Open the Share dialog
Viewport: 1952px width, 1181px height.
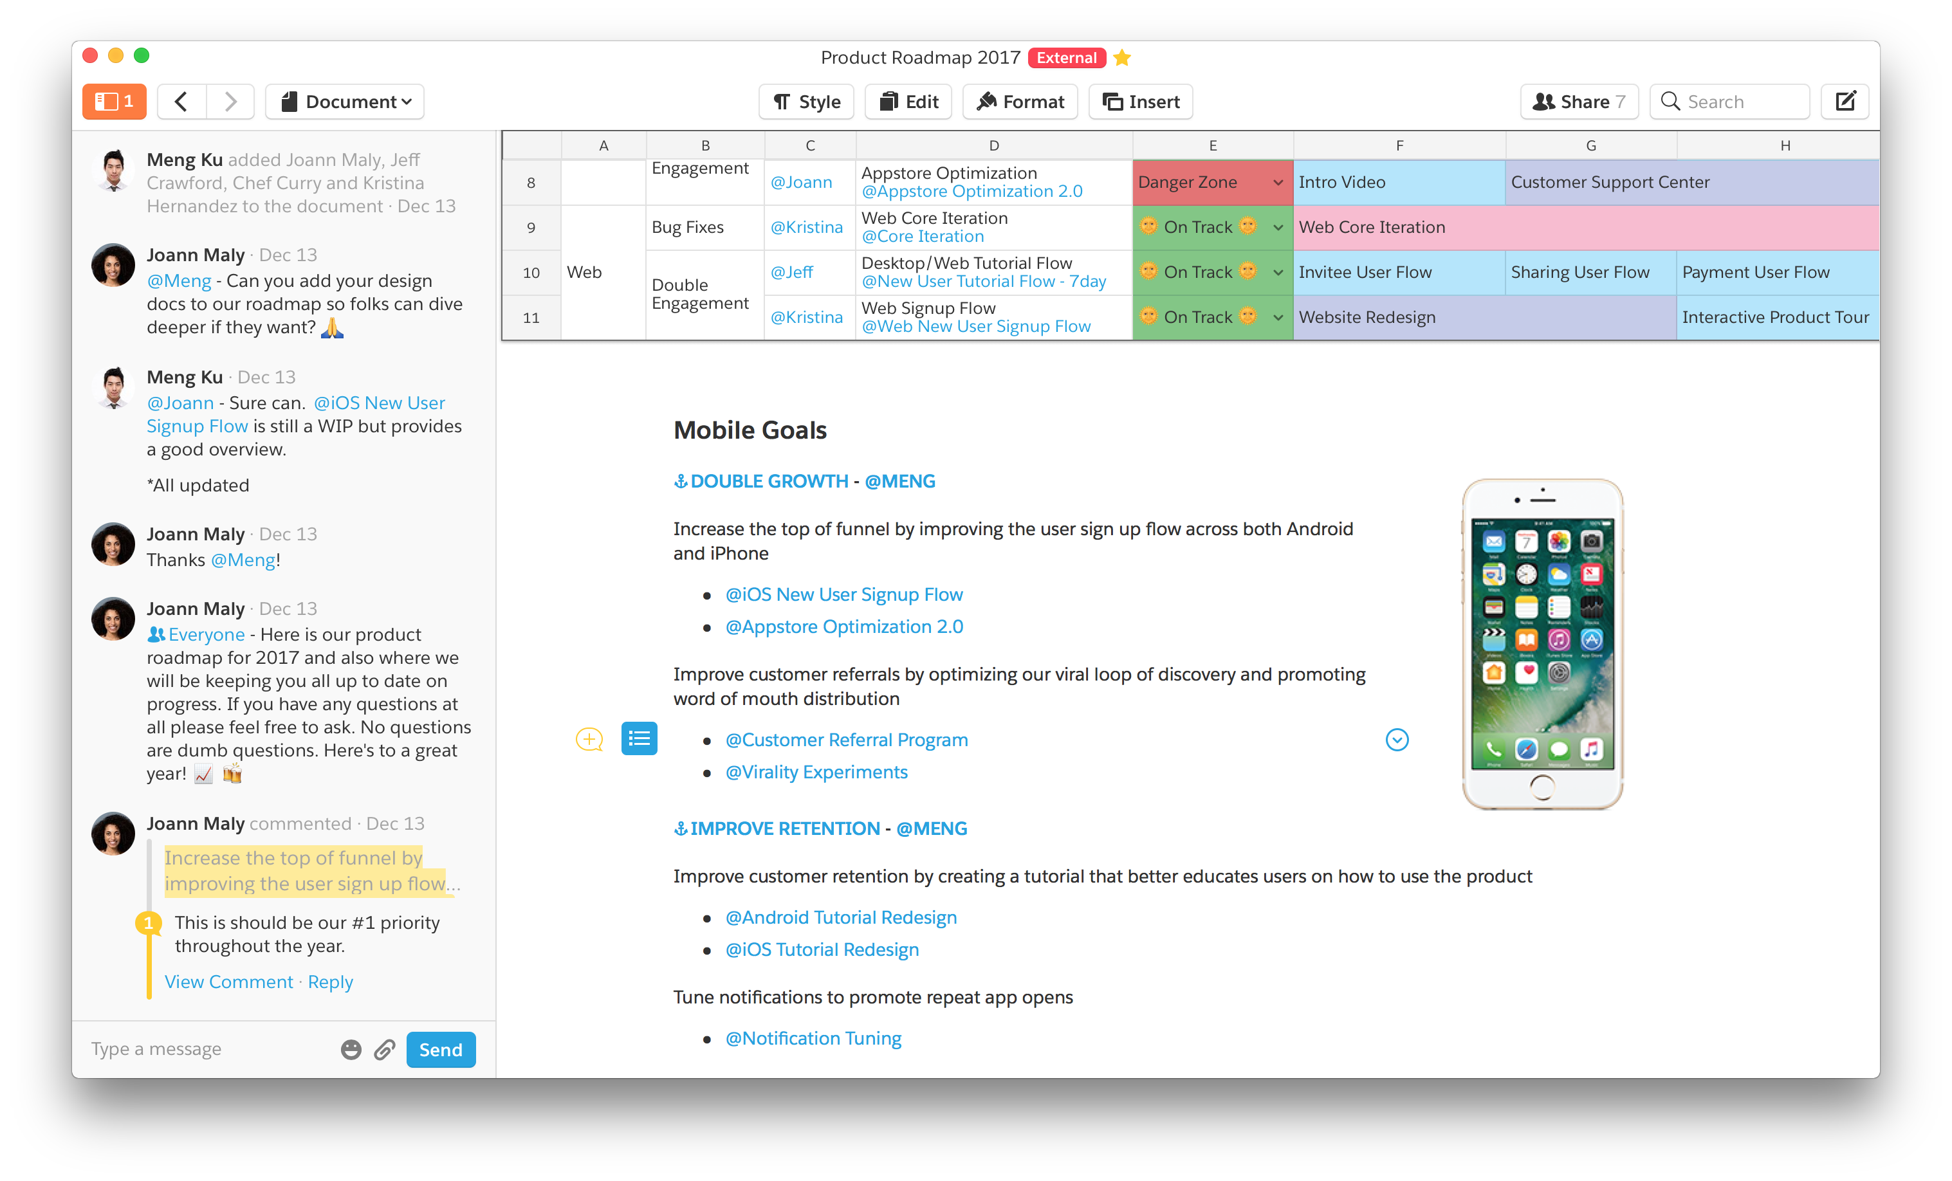1579,102
